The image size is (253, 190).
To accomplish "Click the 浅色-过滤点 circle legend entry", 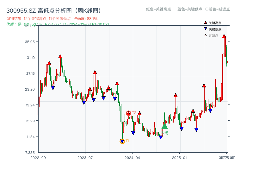I will 217,9.
